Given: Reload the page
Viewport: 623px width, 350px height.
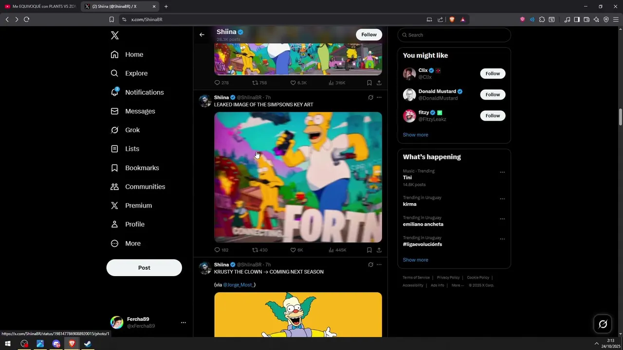Looking at the screenshot, I should click(x=26, y=19).
